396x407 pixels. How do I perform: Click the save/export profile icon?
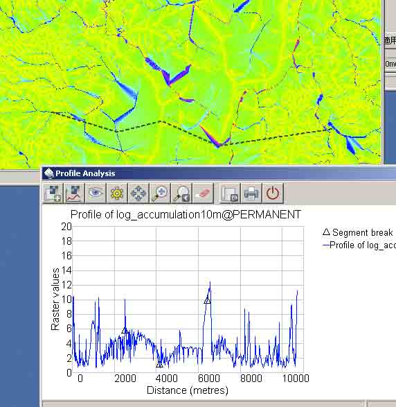(230, 193)
